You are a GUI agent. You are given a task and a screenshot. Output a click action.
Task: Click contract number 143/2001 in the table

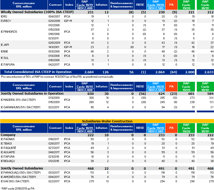(54, 47)
